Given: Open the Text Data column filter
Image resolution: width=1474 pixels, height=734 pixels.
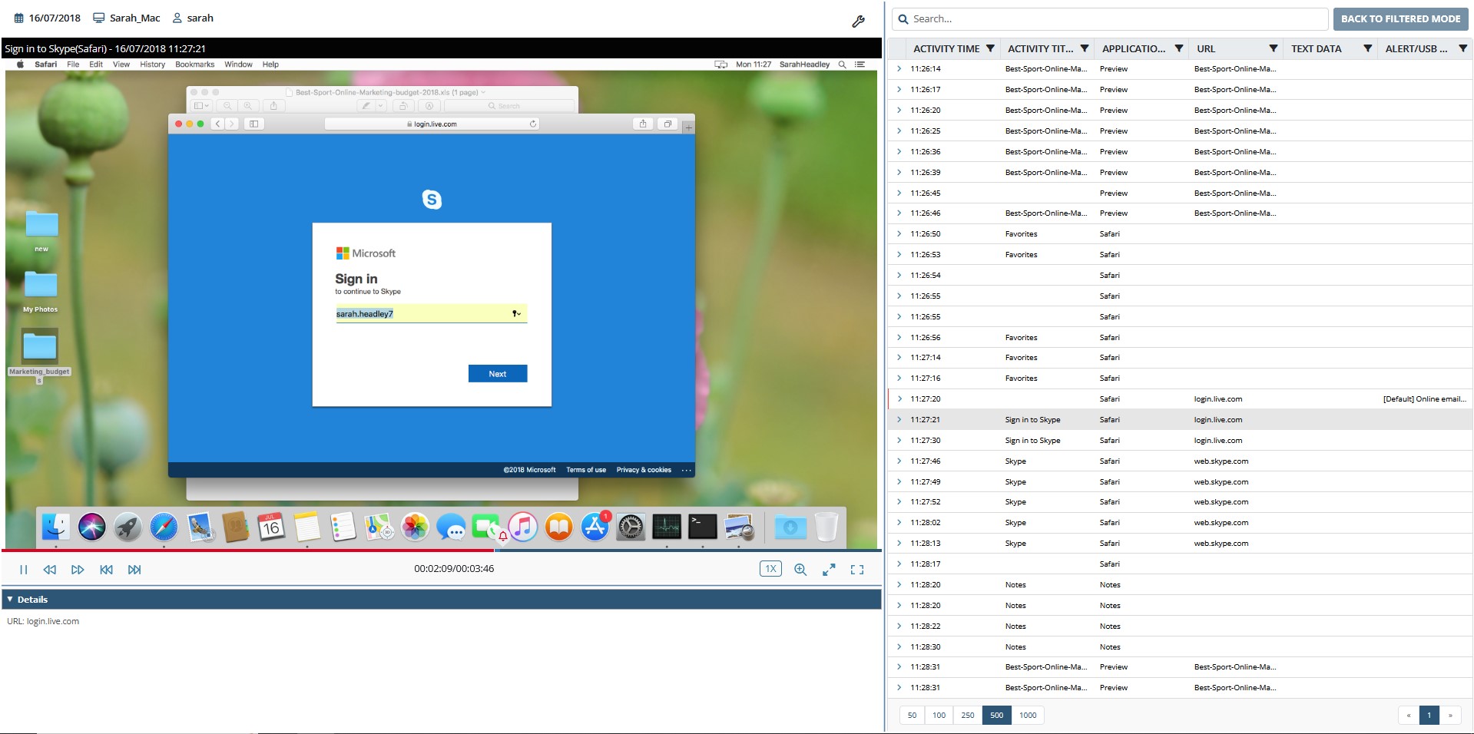Looking at the screenshot, I should (x=1368, y=48).
